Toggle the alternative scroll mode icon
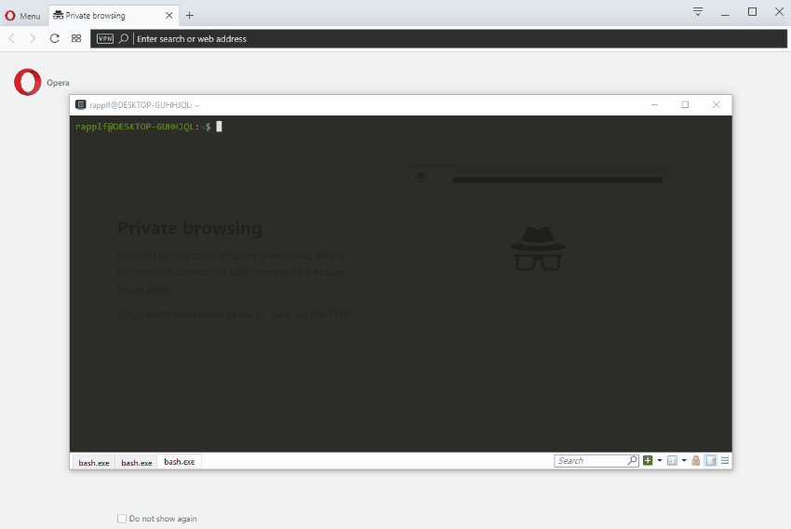 [711, 460]
